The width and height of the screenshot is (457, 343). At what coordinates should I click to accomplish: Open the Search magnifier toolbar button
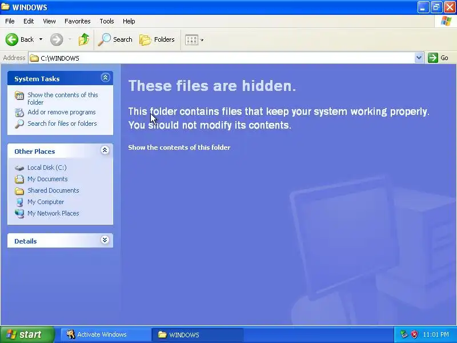[x=115, y=39]
